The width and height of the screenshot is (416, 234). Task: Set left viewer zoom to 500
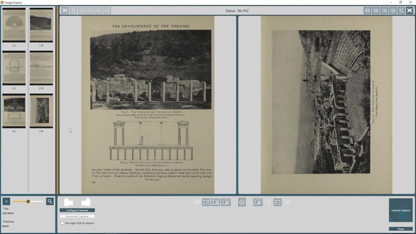click(107, 10)
